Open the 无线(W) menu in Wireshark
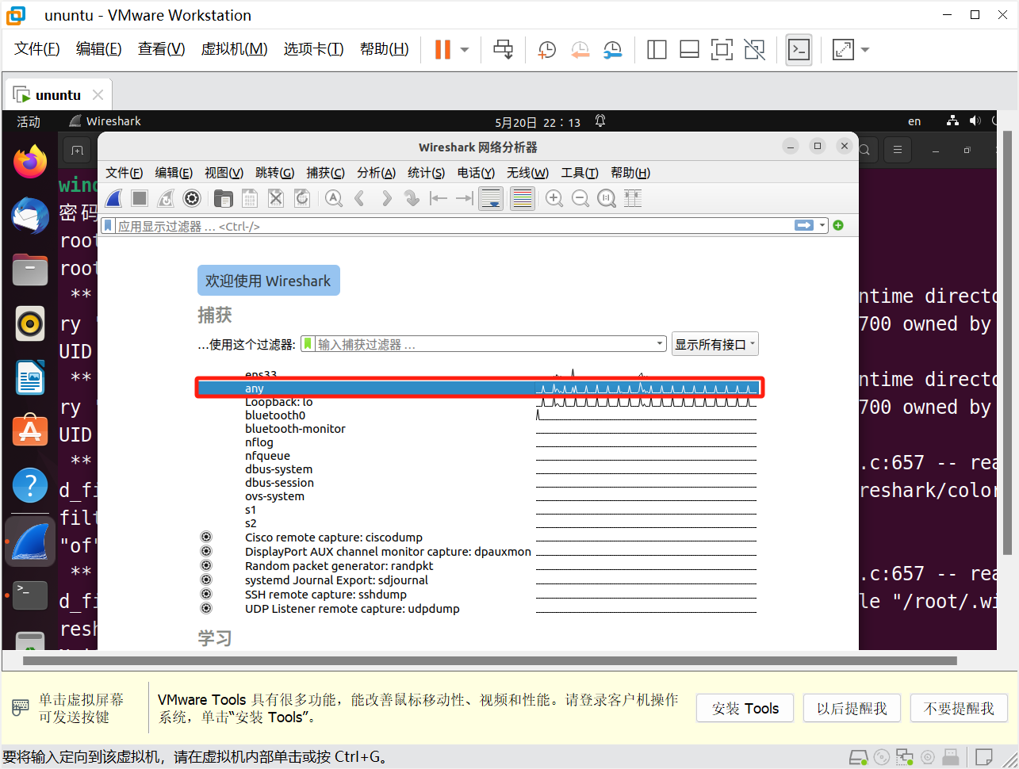 click(527, 173)
